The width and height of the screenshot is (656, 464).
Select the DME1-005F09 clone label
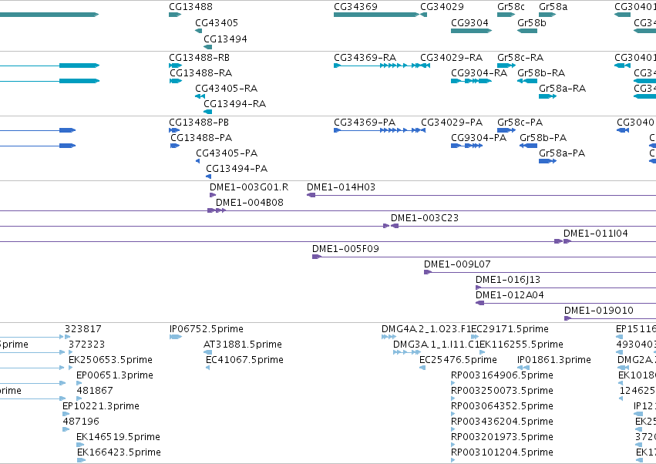[345, 249]
